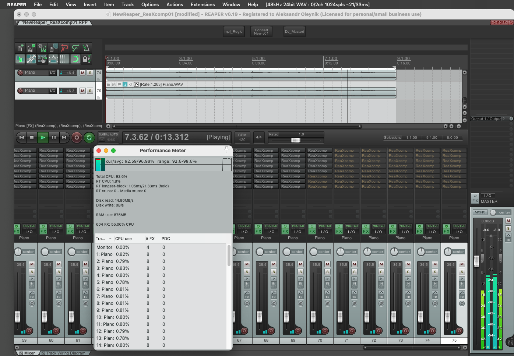Viewport: 514px width, 356px height.
Task: Mute track 74 Piano in track panel
Action: [x=82, y=73]
